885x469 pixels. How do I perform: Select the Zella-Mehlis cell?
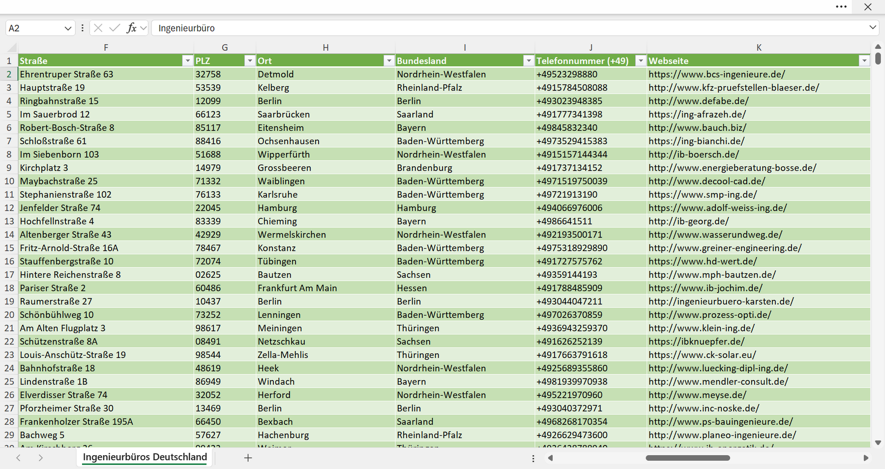(x=325, y=355)
